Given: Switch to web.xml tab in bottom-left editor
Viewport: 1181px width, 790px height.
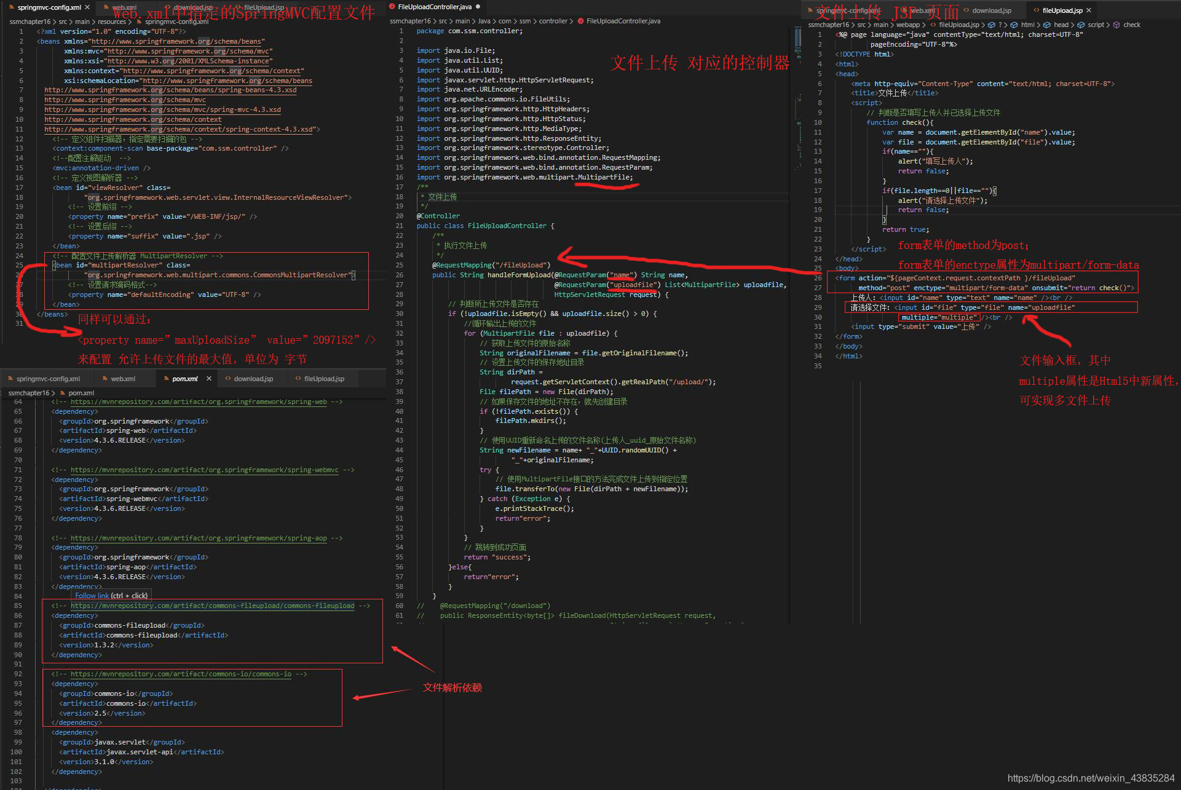Looking at the screenshot, I should pyautogui.click(x=123, y=379).
